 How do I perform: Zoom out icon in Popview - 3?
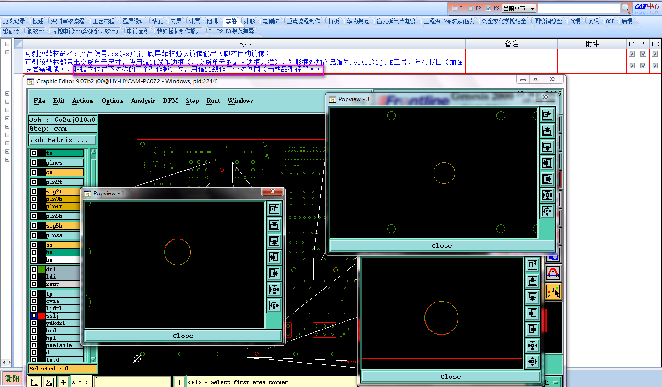(547, 211)
